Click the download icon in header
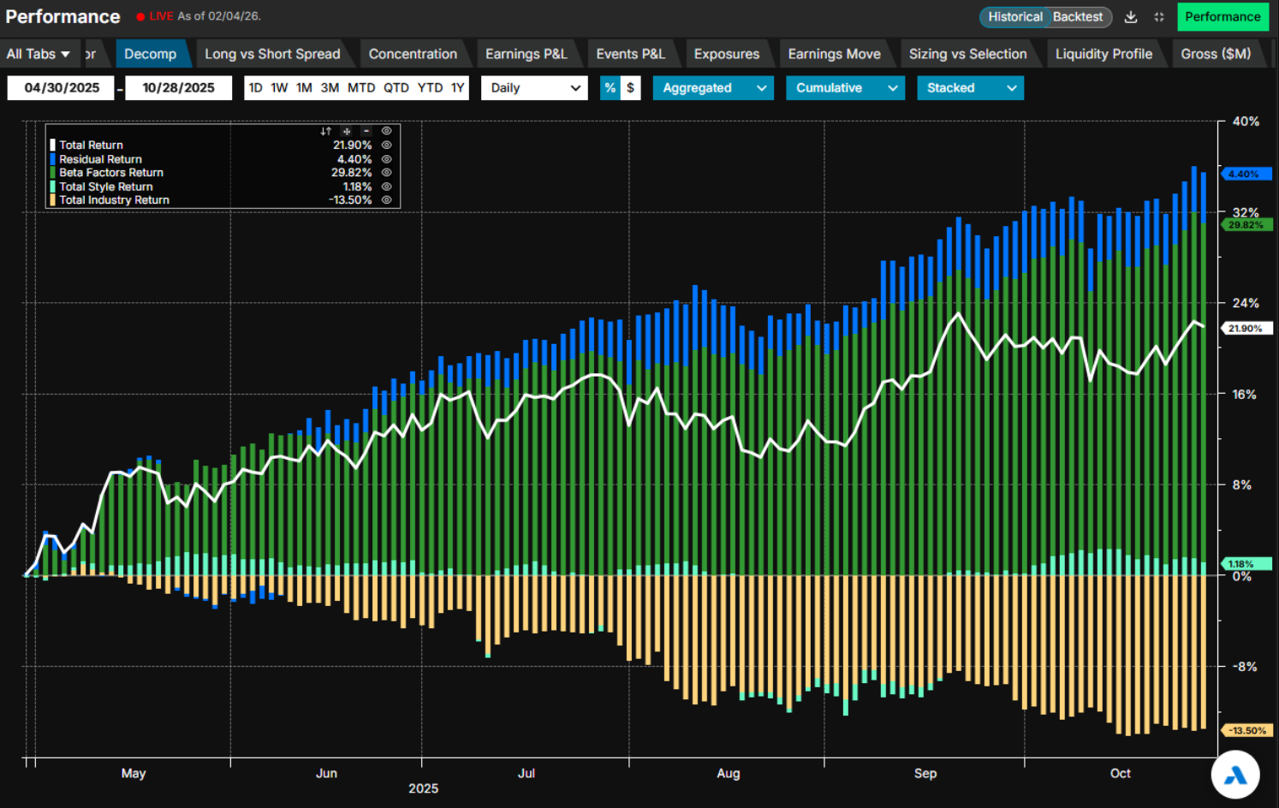The height and width of the screenshot is (808, 1279). [1131, 17]
